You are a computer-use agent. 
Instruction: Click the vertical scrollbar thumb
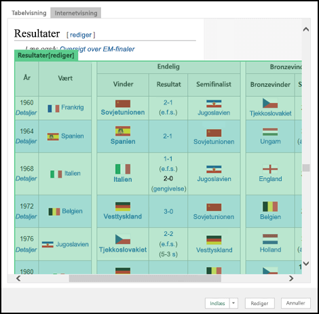pyautogui.click(x=306, y=168)
